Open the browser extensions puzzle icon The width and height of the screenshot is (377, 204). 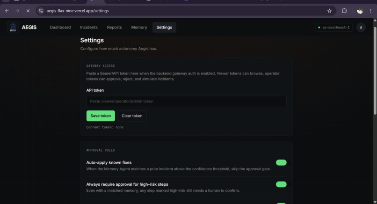[344, 11]
